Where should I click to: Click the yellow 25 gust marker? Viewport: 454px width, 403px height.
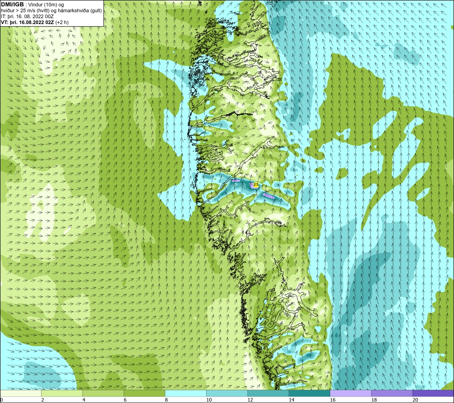coord(256,184)
